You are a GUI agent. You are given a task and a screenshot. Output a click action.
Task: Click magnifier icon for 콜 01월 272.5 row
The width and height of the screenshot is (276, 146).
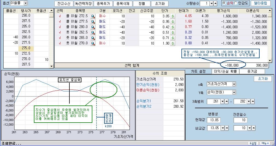[93, 16]
